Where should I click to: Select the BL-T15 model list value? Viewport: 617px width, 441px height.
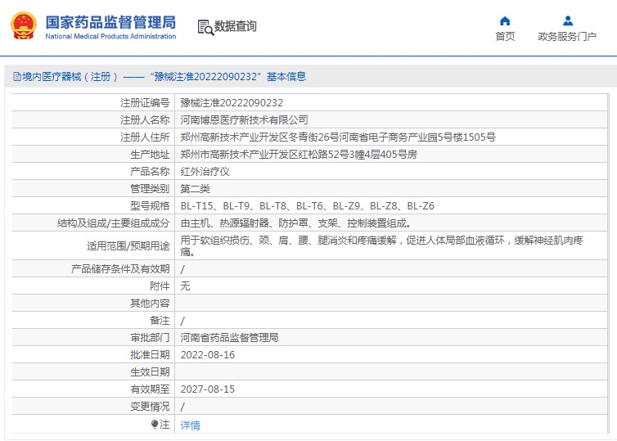tap(308, 205)
